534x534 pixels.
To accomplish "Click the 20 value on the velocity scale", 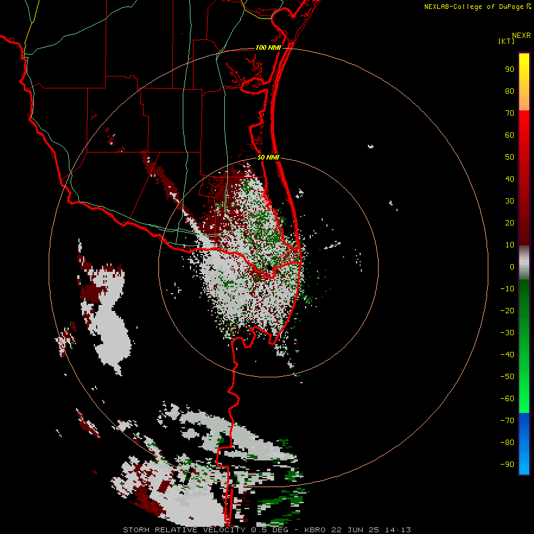I will 510,223.
